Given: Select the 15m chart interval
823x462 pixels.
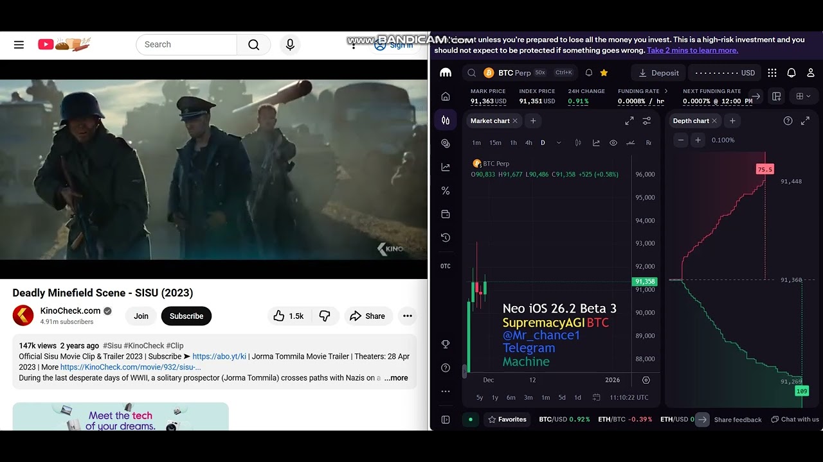Looking at the screenshot, I should pyautogui.click(x=495, y=142).
